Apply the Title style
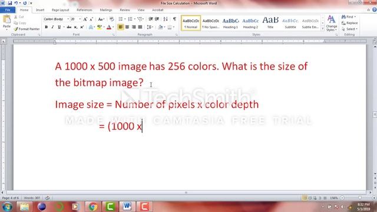 point(270,23)
